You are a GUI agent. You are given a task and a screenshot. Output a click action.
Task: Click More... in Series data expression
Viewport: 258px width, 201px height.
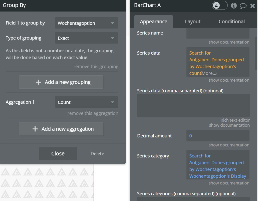(x=209, y=73)
